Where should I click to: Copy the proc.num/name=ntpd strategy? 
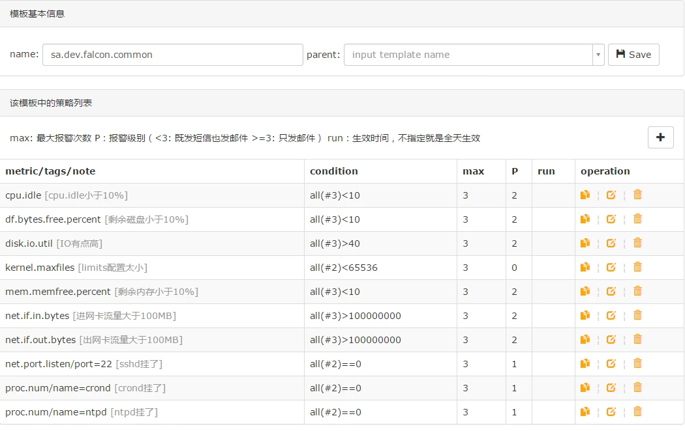point(585,412)
